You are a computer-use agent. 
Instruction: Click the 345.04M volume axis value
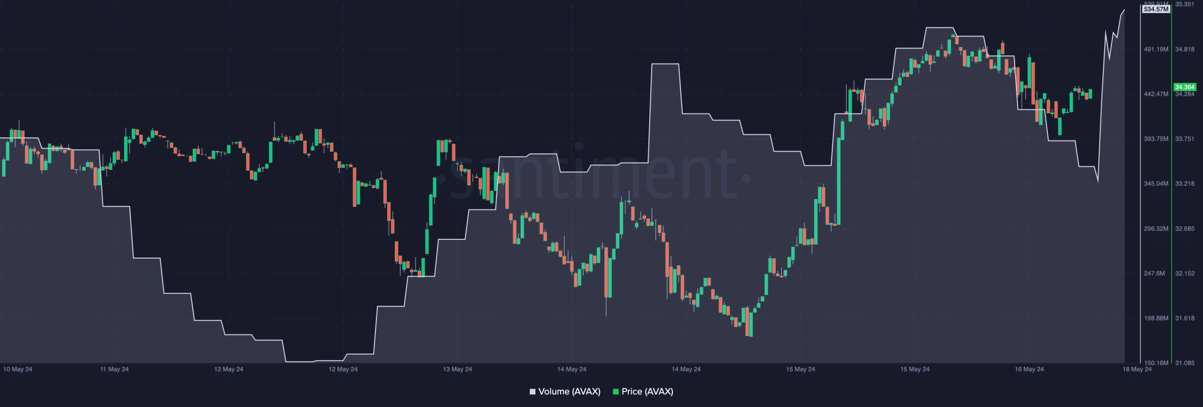pyautogui.click(x=1156, y=184)
